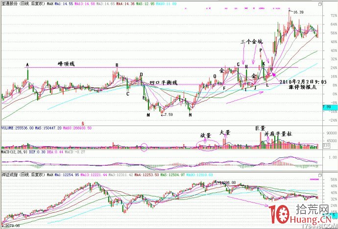Select the 深证成指(日线.后复权) chart title
338x229 pixels.
click(x=24, y=175)
